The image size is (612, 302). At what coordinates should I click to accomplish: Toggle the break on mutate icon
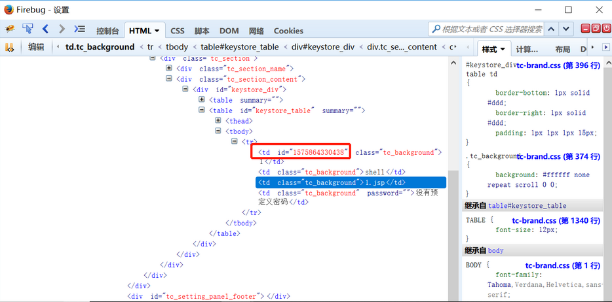9,47
